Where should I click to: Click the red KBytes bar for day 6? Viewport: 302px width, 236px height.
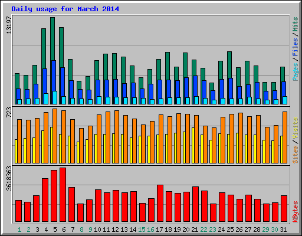click(x=63, y=195)
